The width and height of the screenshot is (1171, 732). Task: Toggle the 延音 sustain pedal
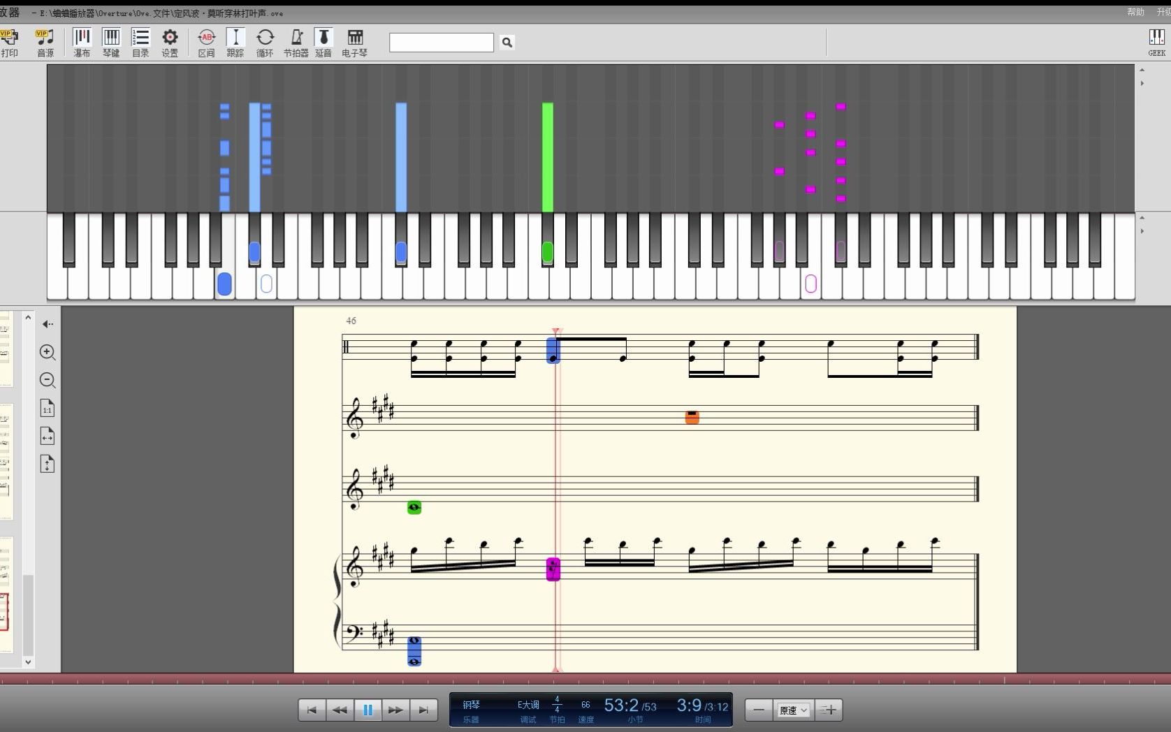323,43
